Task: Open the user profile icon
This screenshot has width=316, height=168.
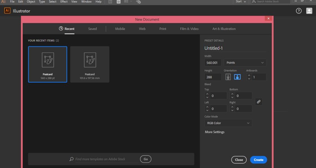Action: pyautogui.click(x=309, y=11)
